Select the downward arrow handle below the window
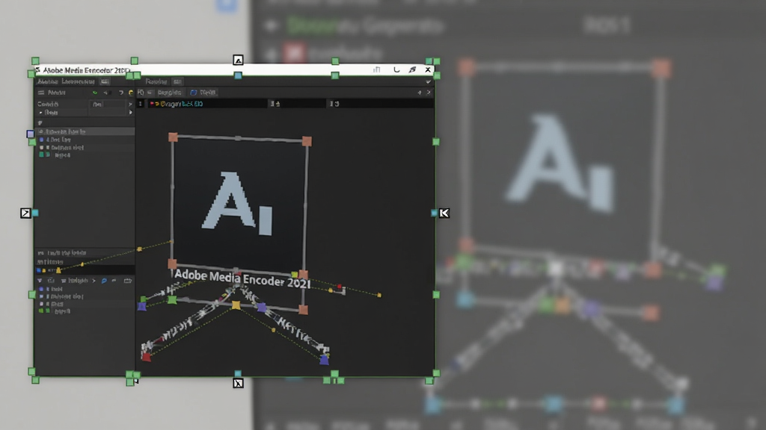Screen dimensions: 766x430 238,383
